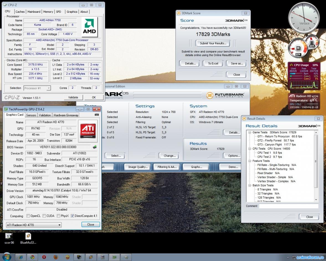
Task: Click the Demo button in 3DMark05
Action: click(230, 167)
